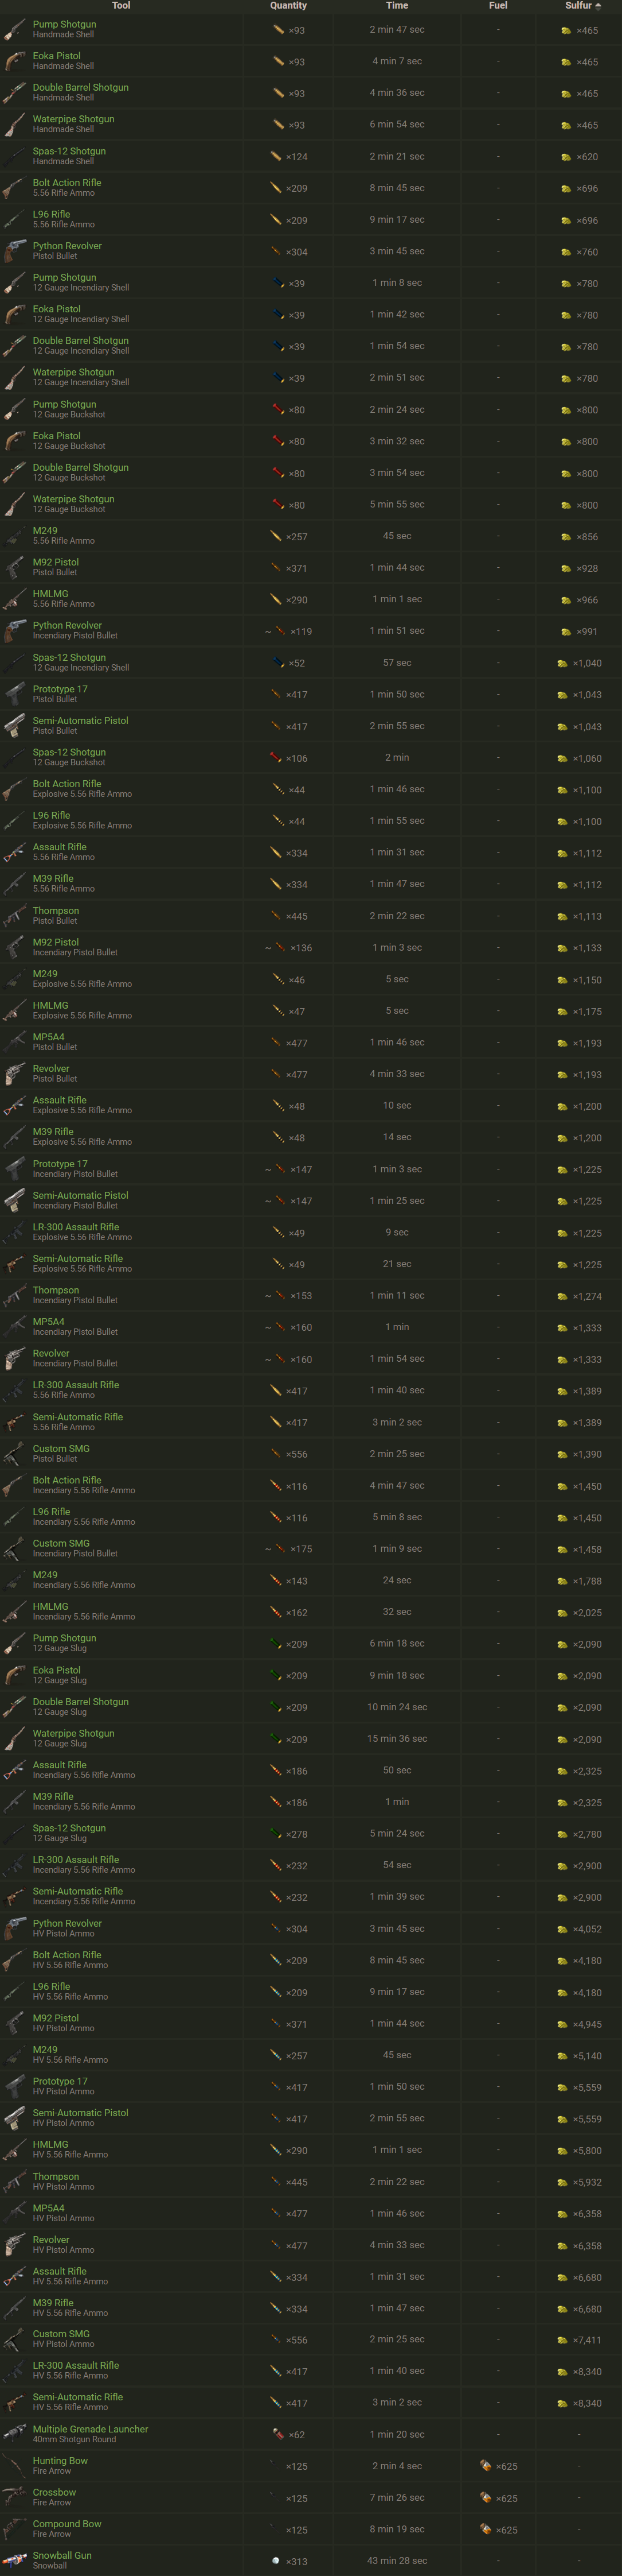Toggle the sort arrow on the Sulfur column
Screen dimensions: 622x2576
(598, 6)
